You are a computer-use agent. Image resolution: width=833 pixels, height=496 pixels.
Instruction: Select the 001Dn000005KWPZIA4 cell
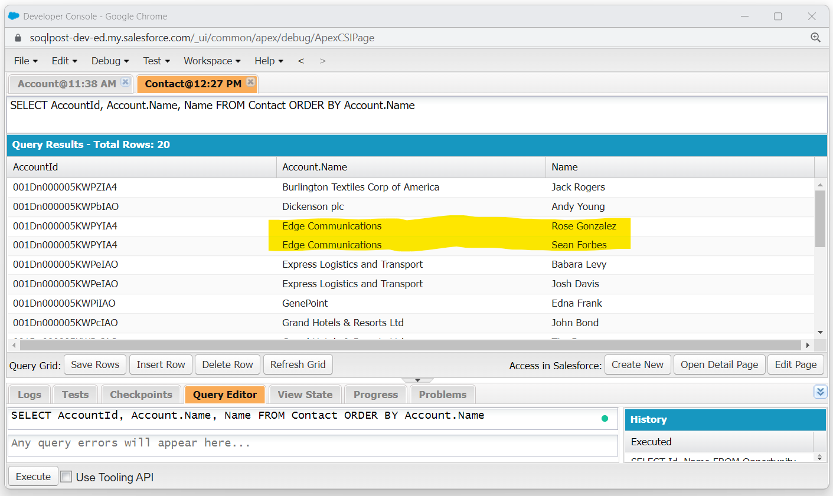tap(142, 187)
